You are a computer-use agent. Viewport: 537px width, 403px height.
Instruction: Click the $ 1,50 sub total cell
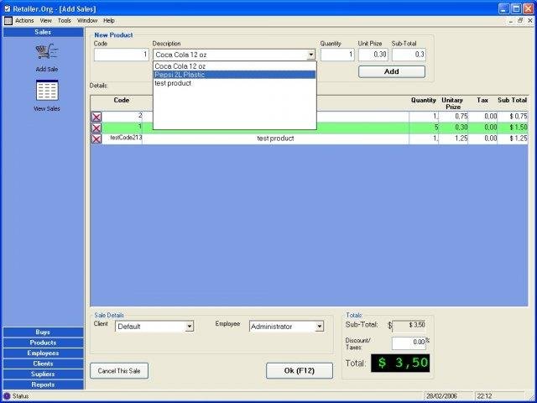(513, 128)
